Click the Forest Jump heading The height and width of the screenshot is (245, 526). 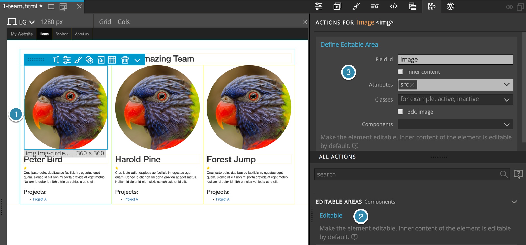tap(231, 159)
